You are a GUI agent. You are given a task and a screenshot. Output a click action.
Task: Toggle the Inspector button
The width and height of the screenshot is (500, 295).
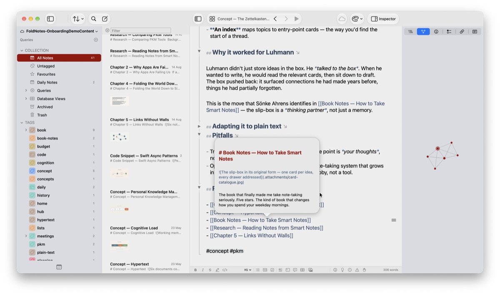click(383, 19)
